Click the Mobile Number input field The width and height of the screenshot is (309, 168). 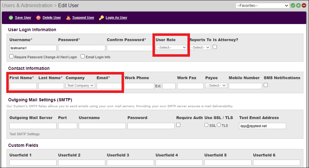click(x=245, y=86)
